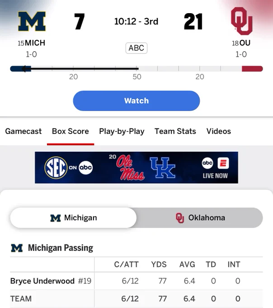Open Bryce Underwood player link
This screenshot has height=308, width=273.
(x=42, y=281)
